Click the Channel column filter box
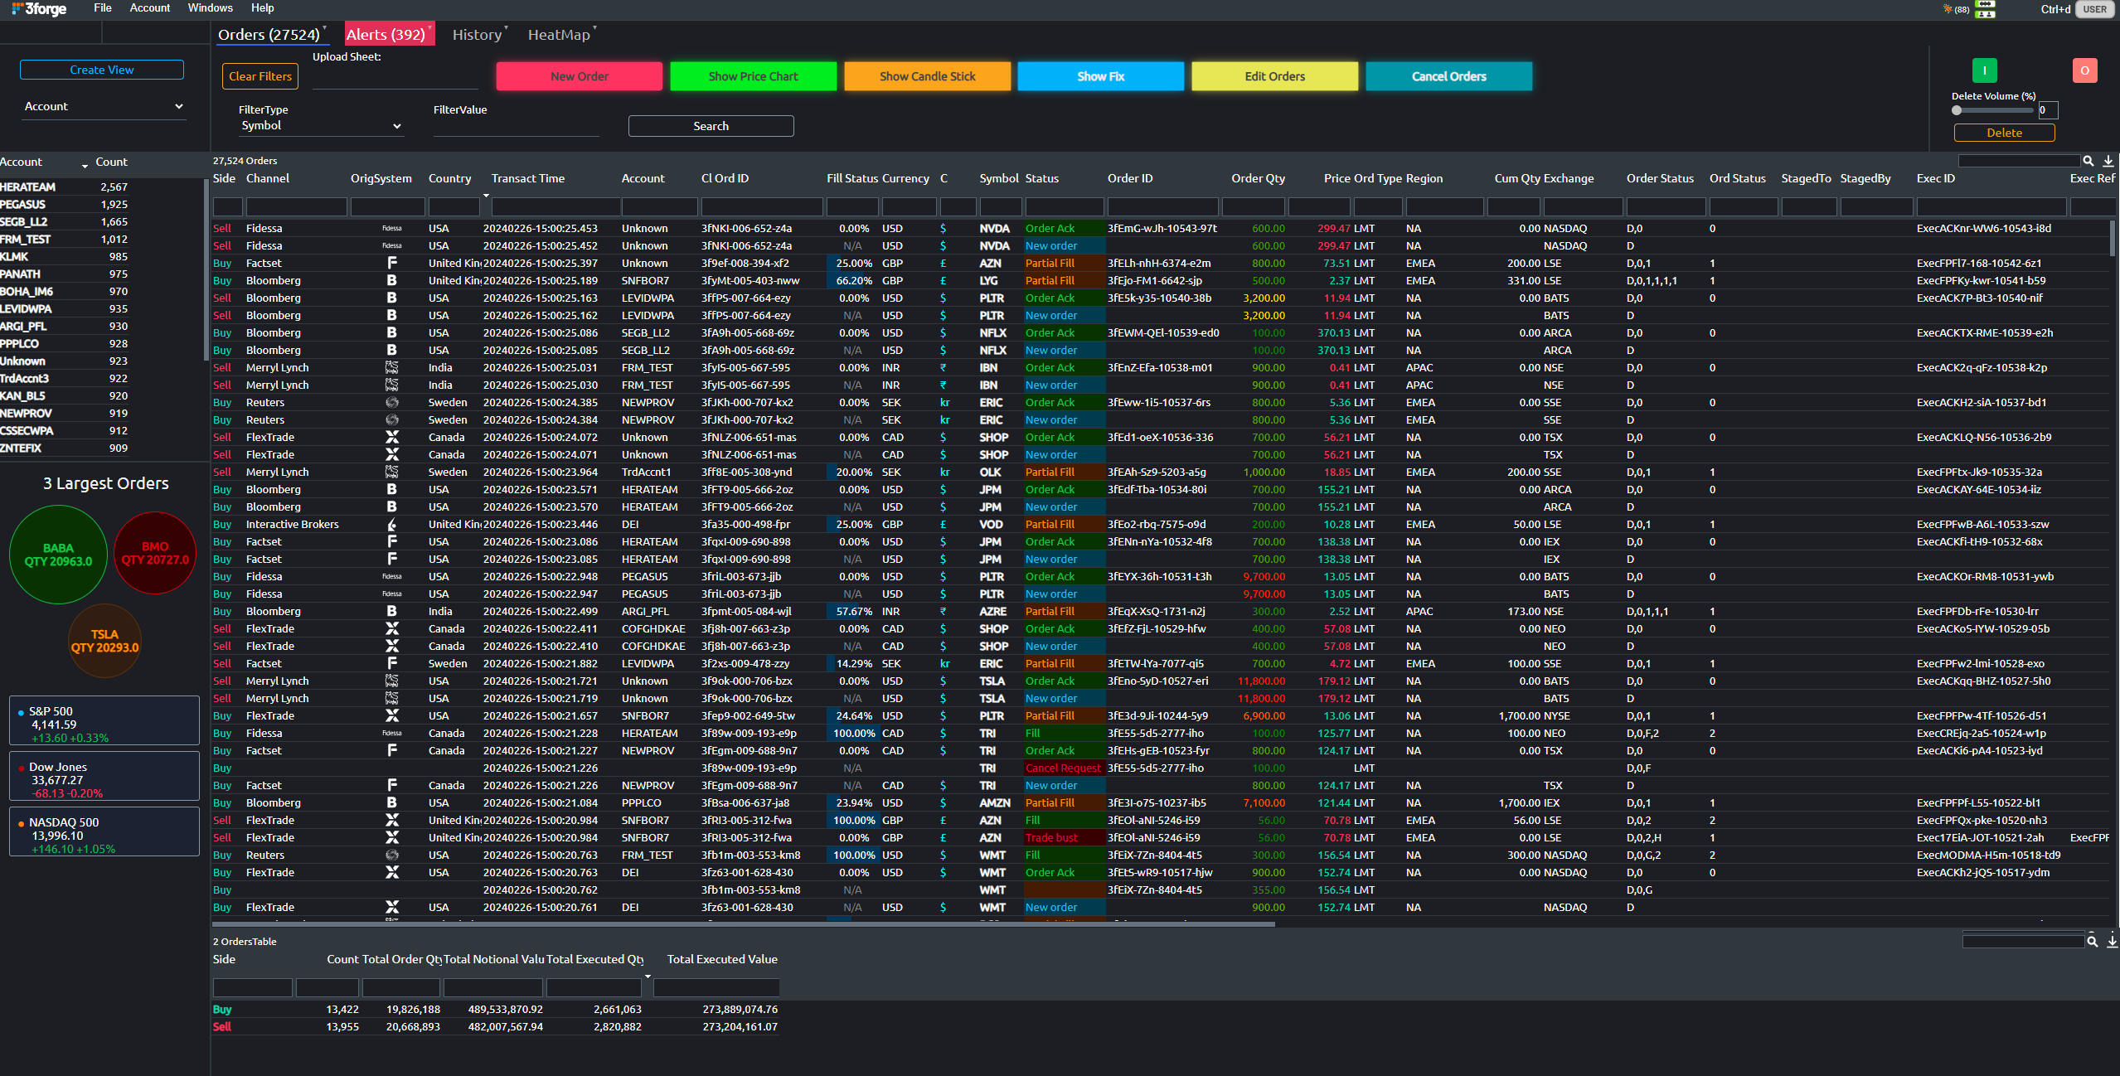2120x1076 pixels. [x=296, y=206]
